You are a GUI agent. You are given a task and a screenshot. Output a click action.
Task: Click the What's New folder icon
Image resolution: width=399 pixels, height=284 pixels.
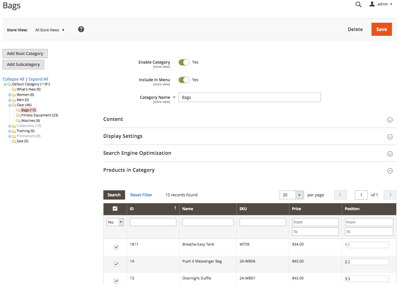click(14, 89)
